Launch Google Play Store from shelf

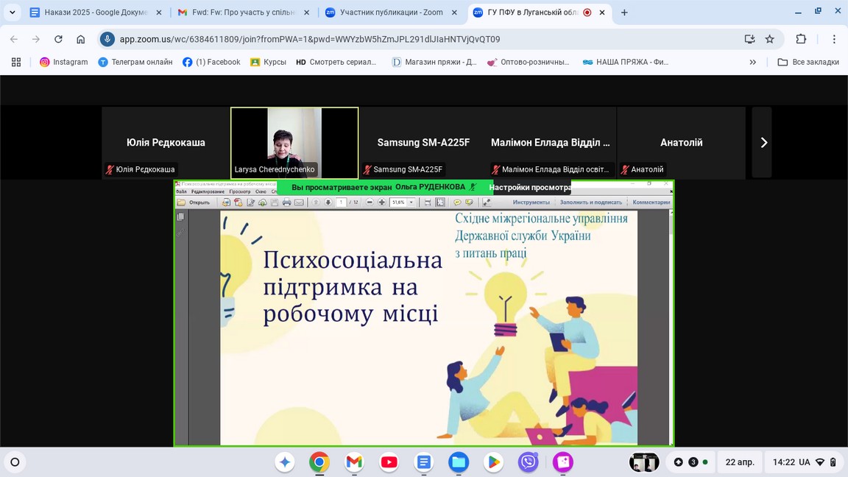coord(493,462)
